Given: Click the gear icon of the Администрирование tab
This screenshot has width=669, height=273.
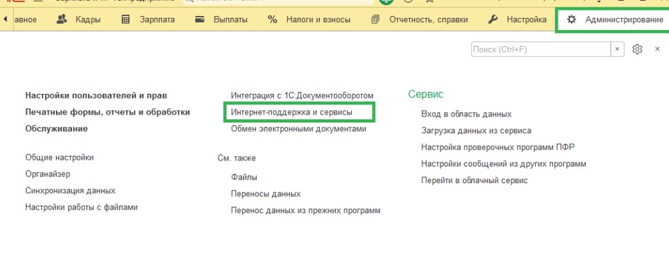Looking at the screenshot, I should point(571,19).
